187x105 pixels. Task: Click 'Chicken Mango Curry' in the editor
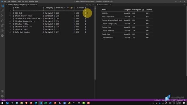[25, 21]
